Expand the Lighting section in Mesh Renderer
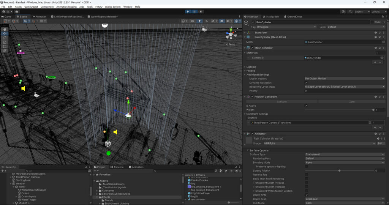389x205 pixels. click(251, 67)
